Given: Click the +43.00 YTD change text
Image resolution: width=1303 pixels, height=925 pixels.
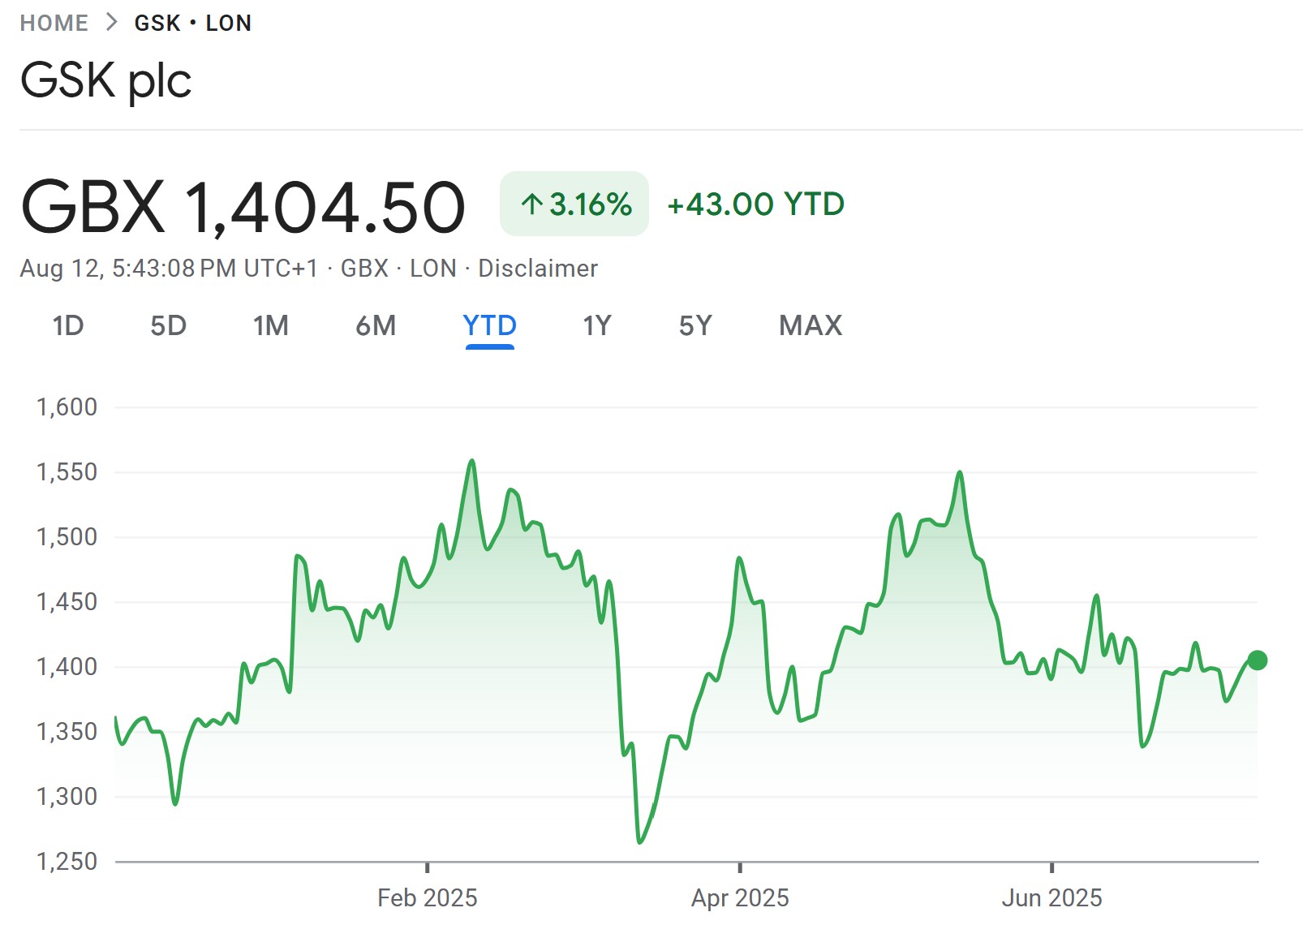Looking at the screenshot, I should [x=755, y=204].
